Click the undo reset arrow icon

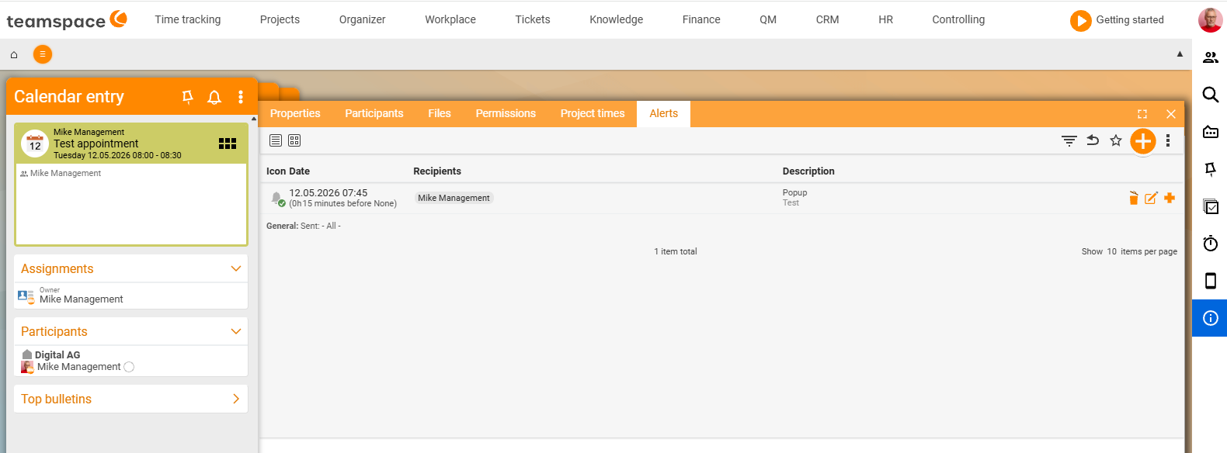[1093, 140]
